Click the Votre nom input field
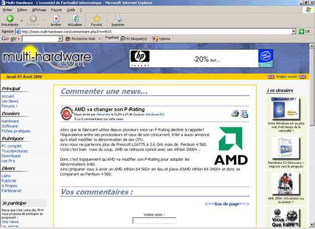The width and height of the screenshot is (315, 229). tap(154, 221)
